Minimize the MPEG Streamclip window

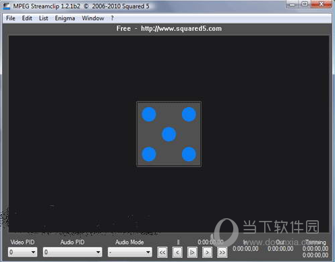[x=293, y=4]
